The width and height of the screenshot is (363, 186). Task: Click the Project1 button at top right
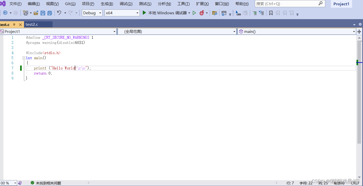click(341, 4)
